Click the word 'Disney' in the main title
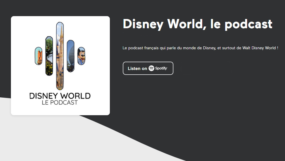The image size is (285, 161). 139,24
